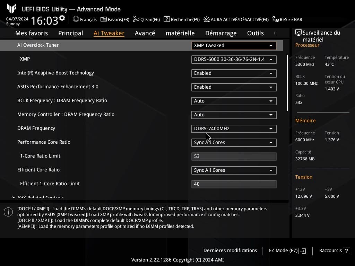
Task: Open Raccourcis shortcuts
Action: (335, 251)
